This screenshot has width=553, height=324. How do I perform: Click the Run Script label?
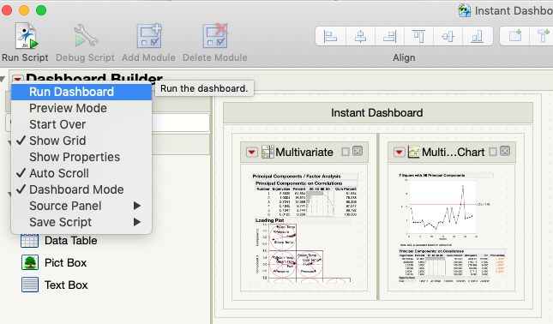pyautogui.click(x=25, y=57)
